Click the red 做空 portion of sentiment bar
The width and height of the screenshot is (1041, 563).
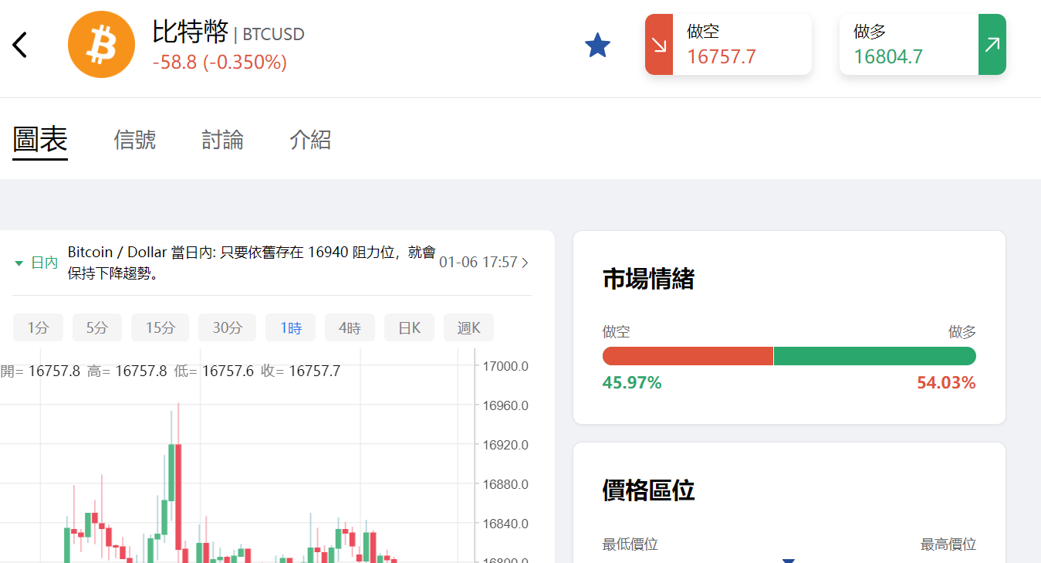click(x=688, y=356)
